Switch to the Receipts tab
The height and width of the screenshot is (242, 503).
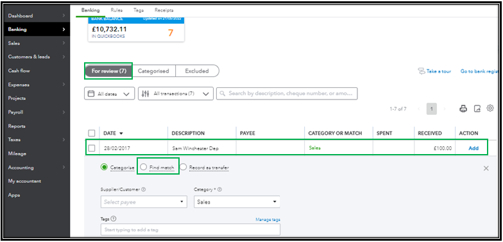pos(164,10)
